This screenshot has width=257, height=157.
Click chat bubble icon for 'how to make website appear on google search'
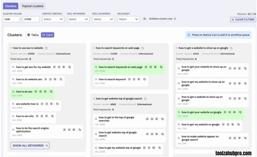pyautogui.click(x=239, y=138)
